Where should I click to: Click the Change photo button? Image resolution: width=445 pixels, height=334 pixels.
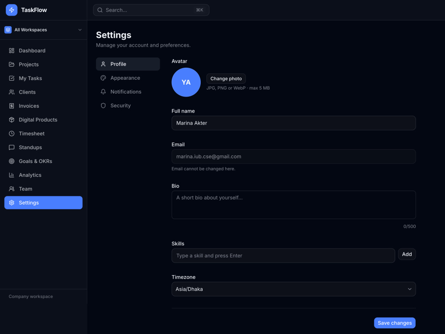point(226,79)
